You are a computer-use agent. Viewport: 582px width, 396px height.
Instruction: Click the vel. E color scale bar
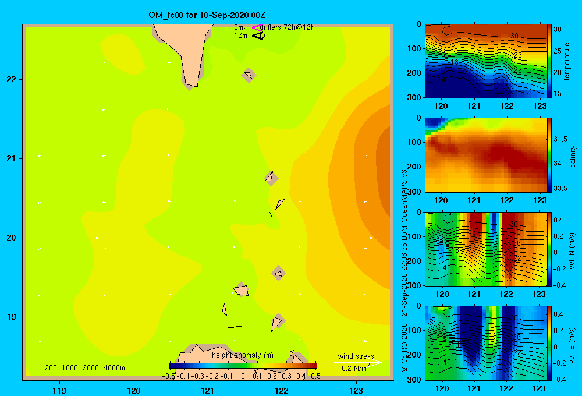(549, 343)
